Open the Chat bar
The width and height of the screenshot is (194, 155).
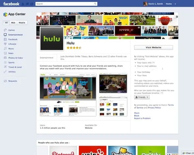pos(188,153)
